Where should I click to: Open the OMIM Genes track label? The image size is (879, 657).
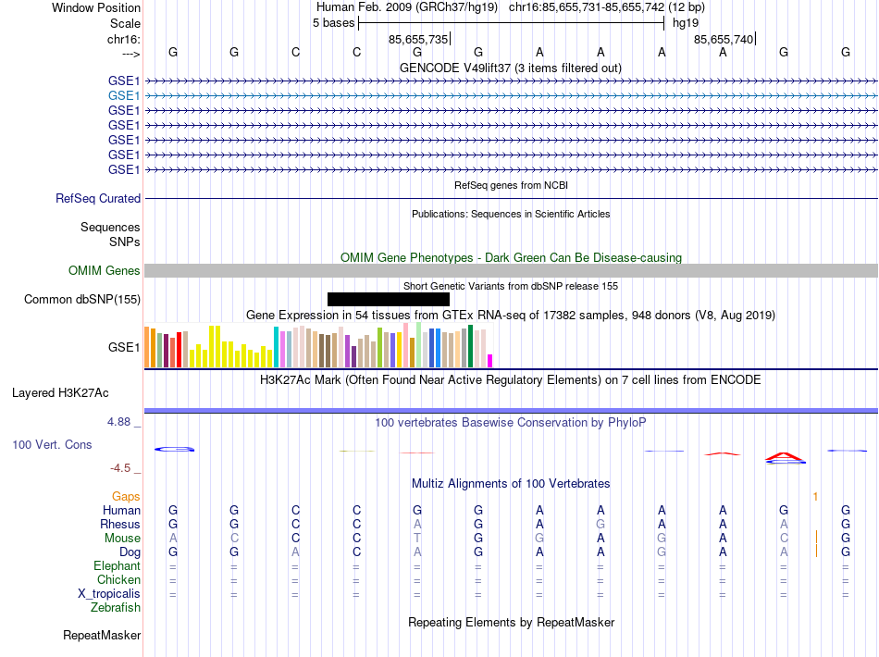[105, 271]
